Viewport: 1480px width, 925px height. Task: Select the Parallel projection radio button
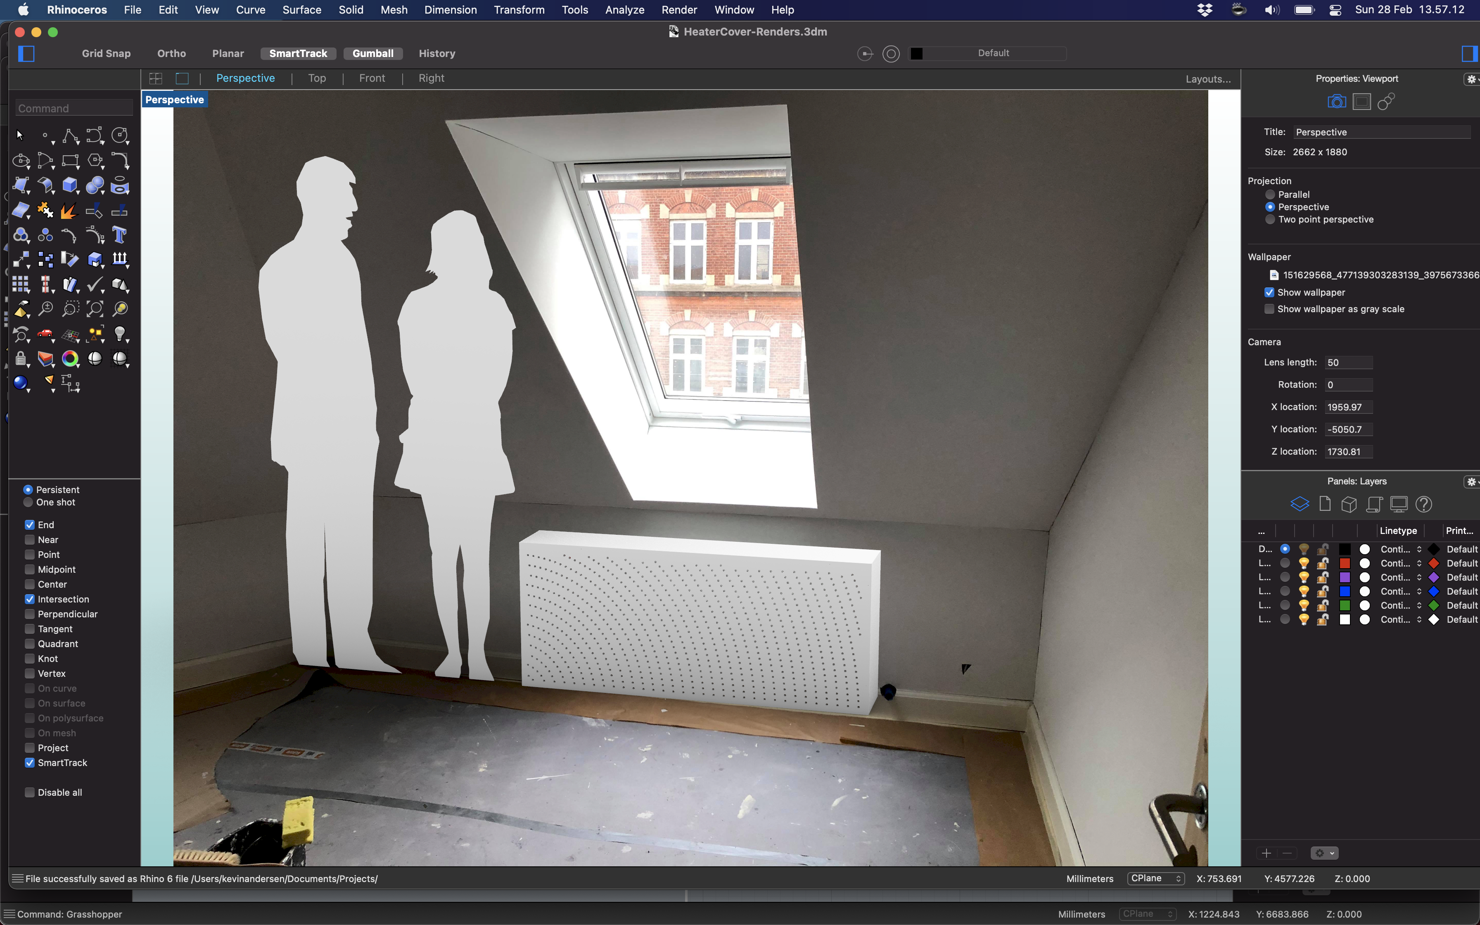click(1270, 194)
